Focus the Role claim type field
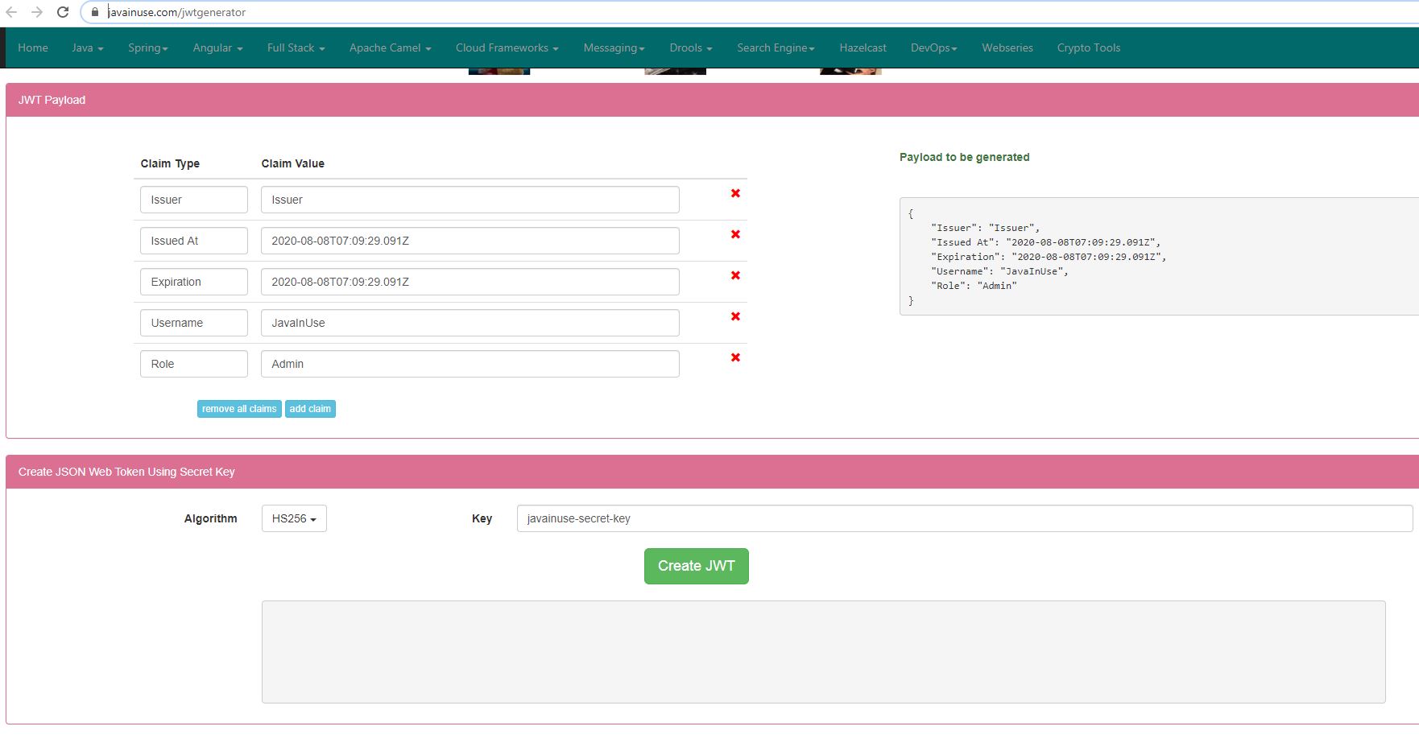 pos(194,364)
